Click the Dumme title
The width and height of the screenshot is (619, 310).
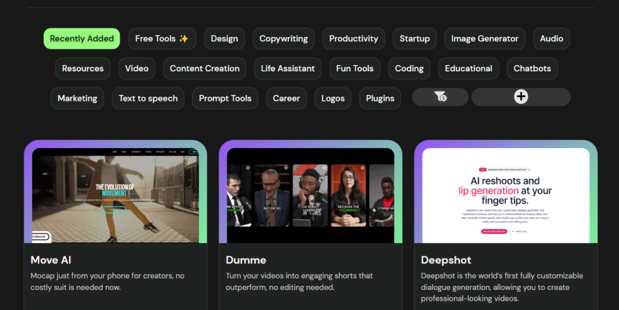(x=246, y=260)
